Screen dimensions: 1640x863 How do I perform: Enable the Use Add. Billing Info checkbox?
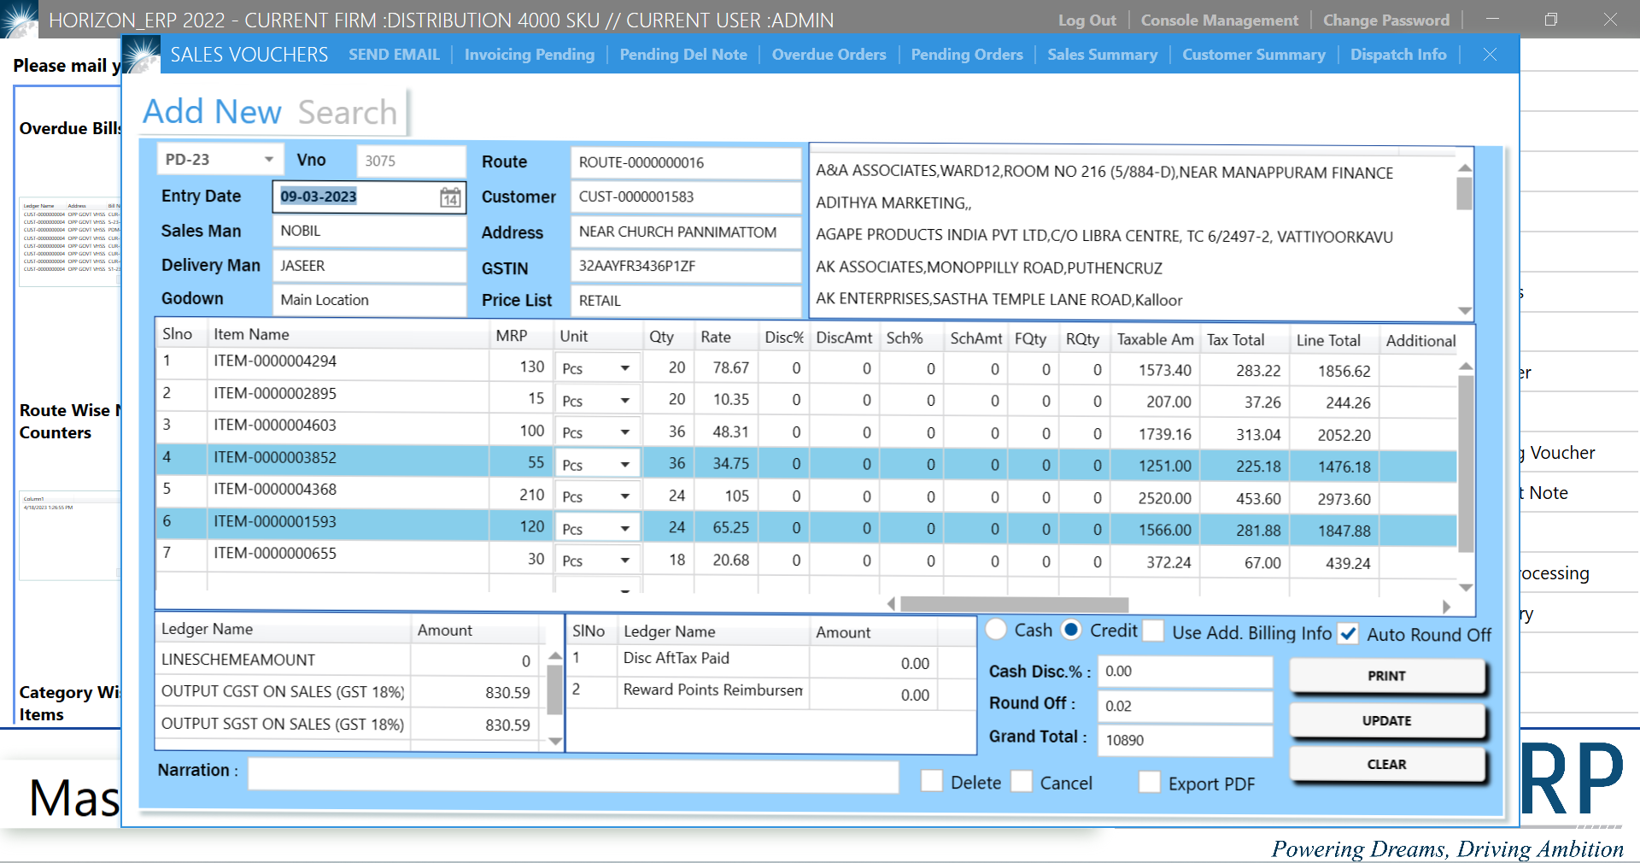(x=1153, y=631)
